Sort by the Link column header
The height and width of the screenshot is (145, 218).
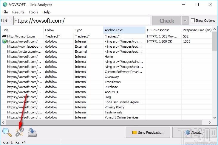pyautogui.click(x=22, y=30)
